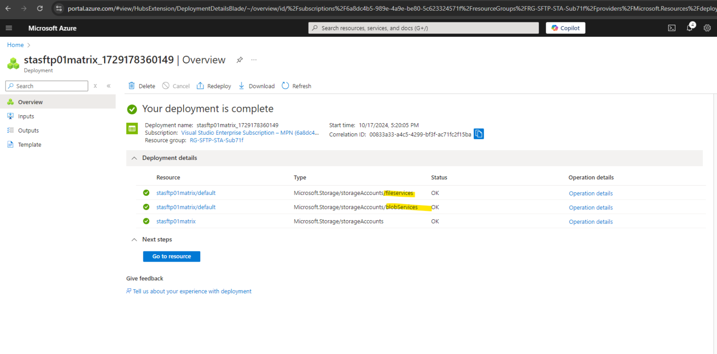Open Azure portal settings gear

[x=707, y=28]
